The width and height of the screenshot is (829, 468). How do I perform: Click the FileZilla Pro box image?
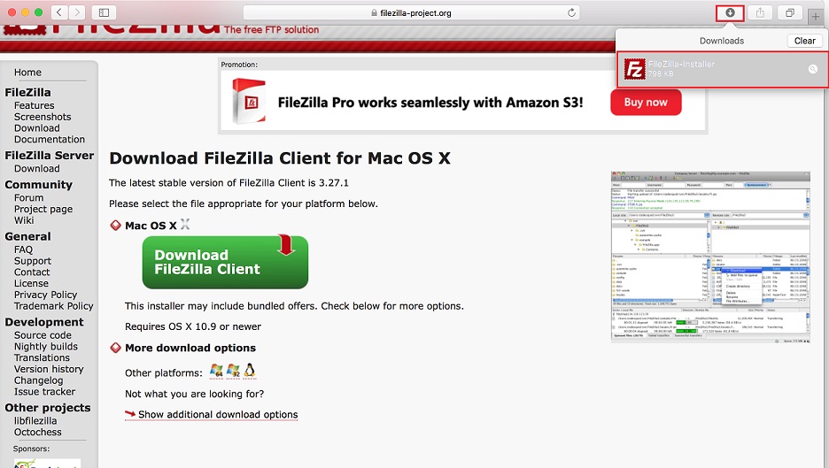point(249,100)
